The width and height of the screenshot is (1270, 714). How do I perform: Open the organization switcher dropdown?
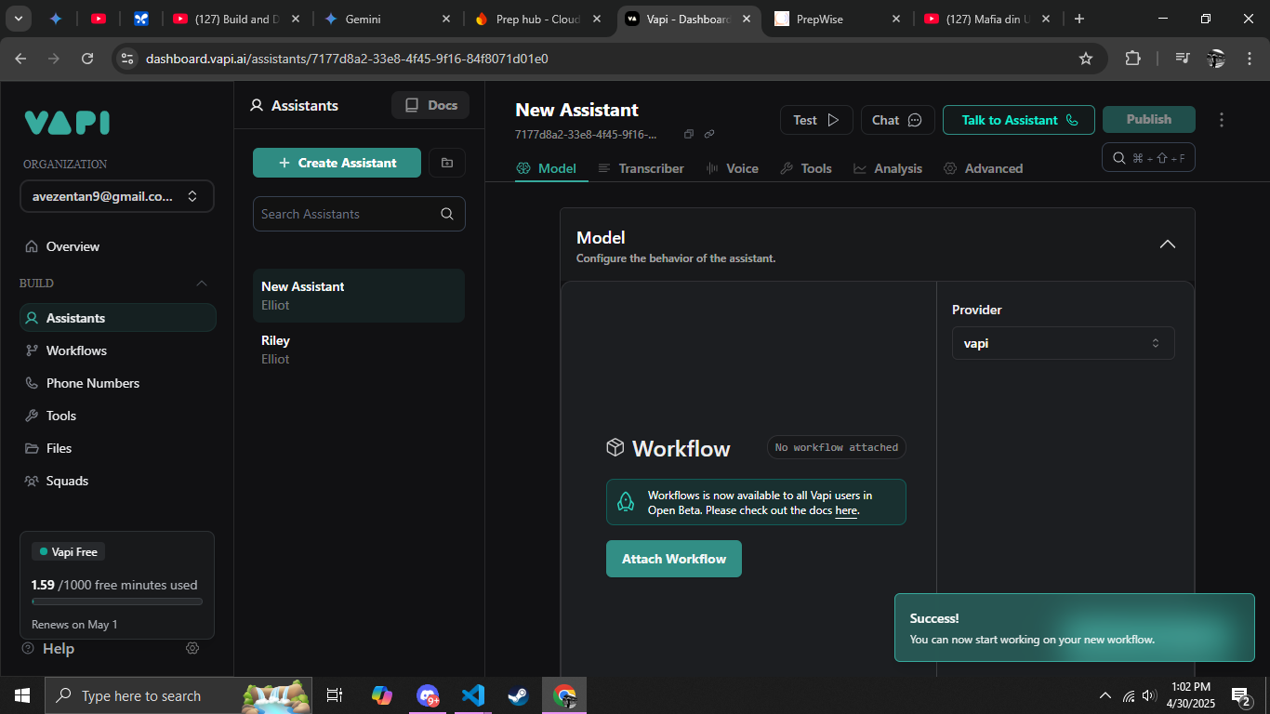tap(117, 196)
